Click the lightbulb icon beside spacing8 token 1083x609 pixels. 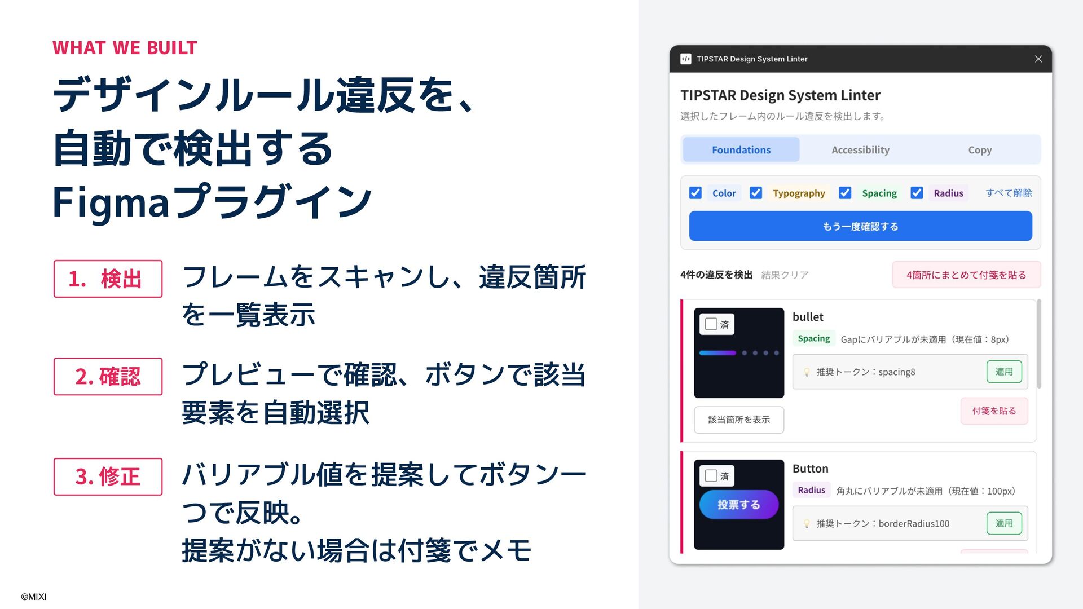807,372
